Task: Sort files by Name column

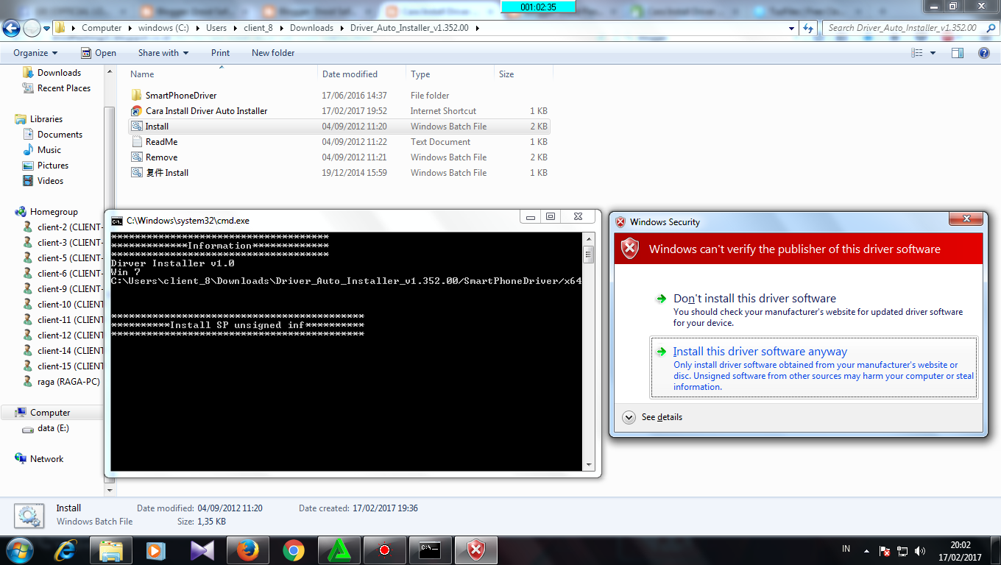Action: coord(222,74)
